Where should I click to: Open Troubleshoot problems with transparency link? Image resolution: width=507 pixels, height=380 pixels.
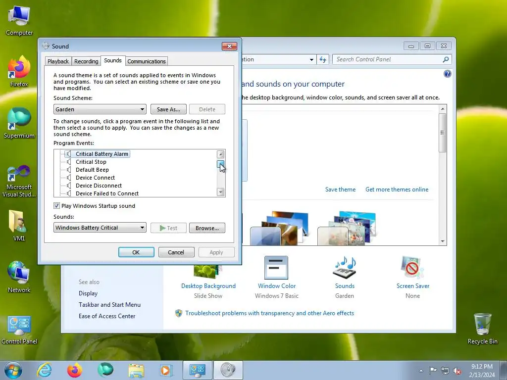coord(270,313)
